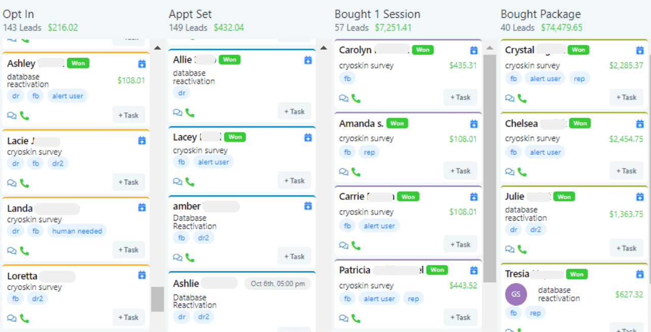Click calendar icon on Crystal's card
The height and width of the screenshot is (332, 651).
(640, 50)
